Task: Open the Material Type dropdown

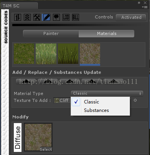Action: tap(107, 93)
